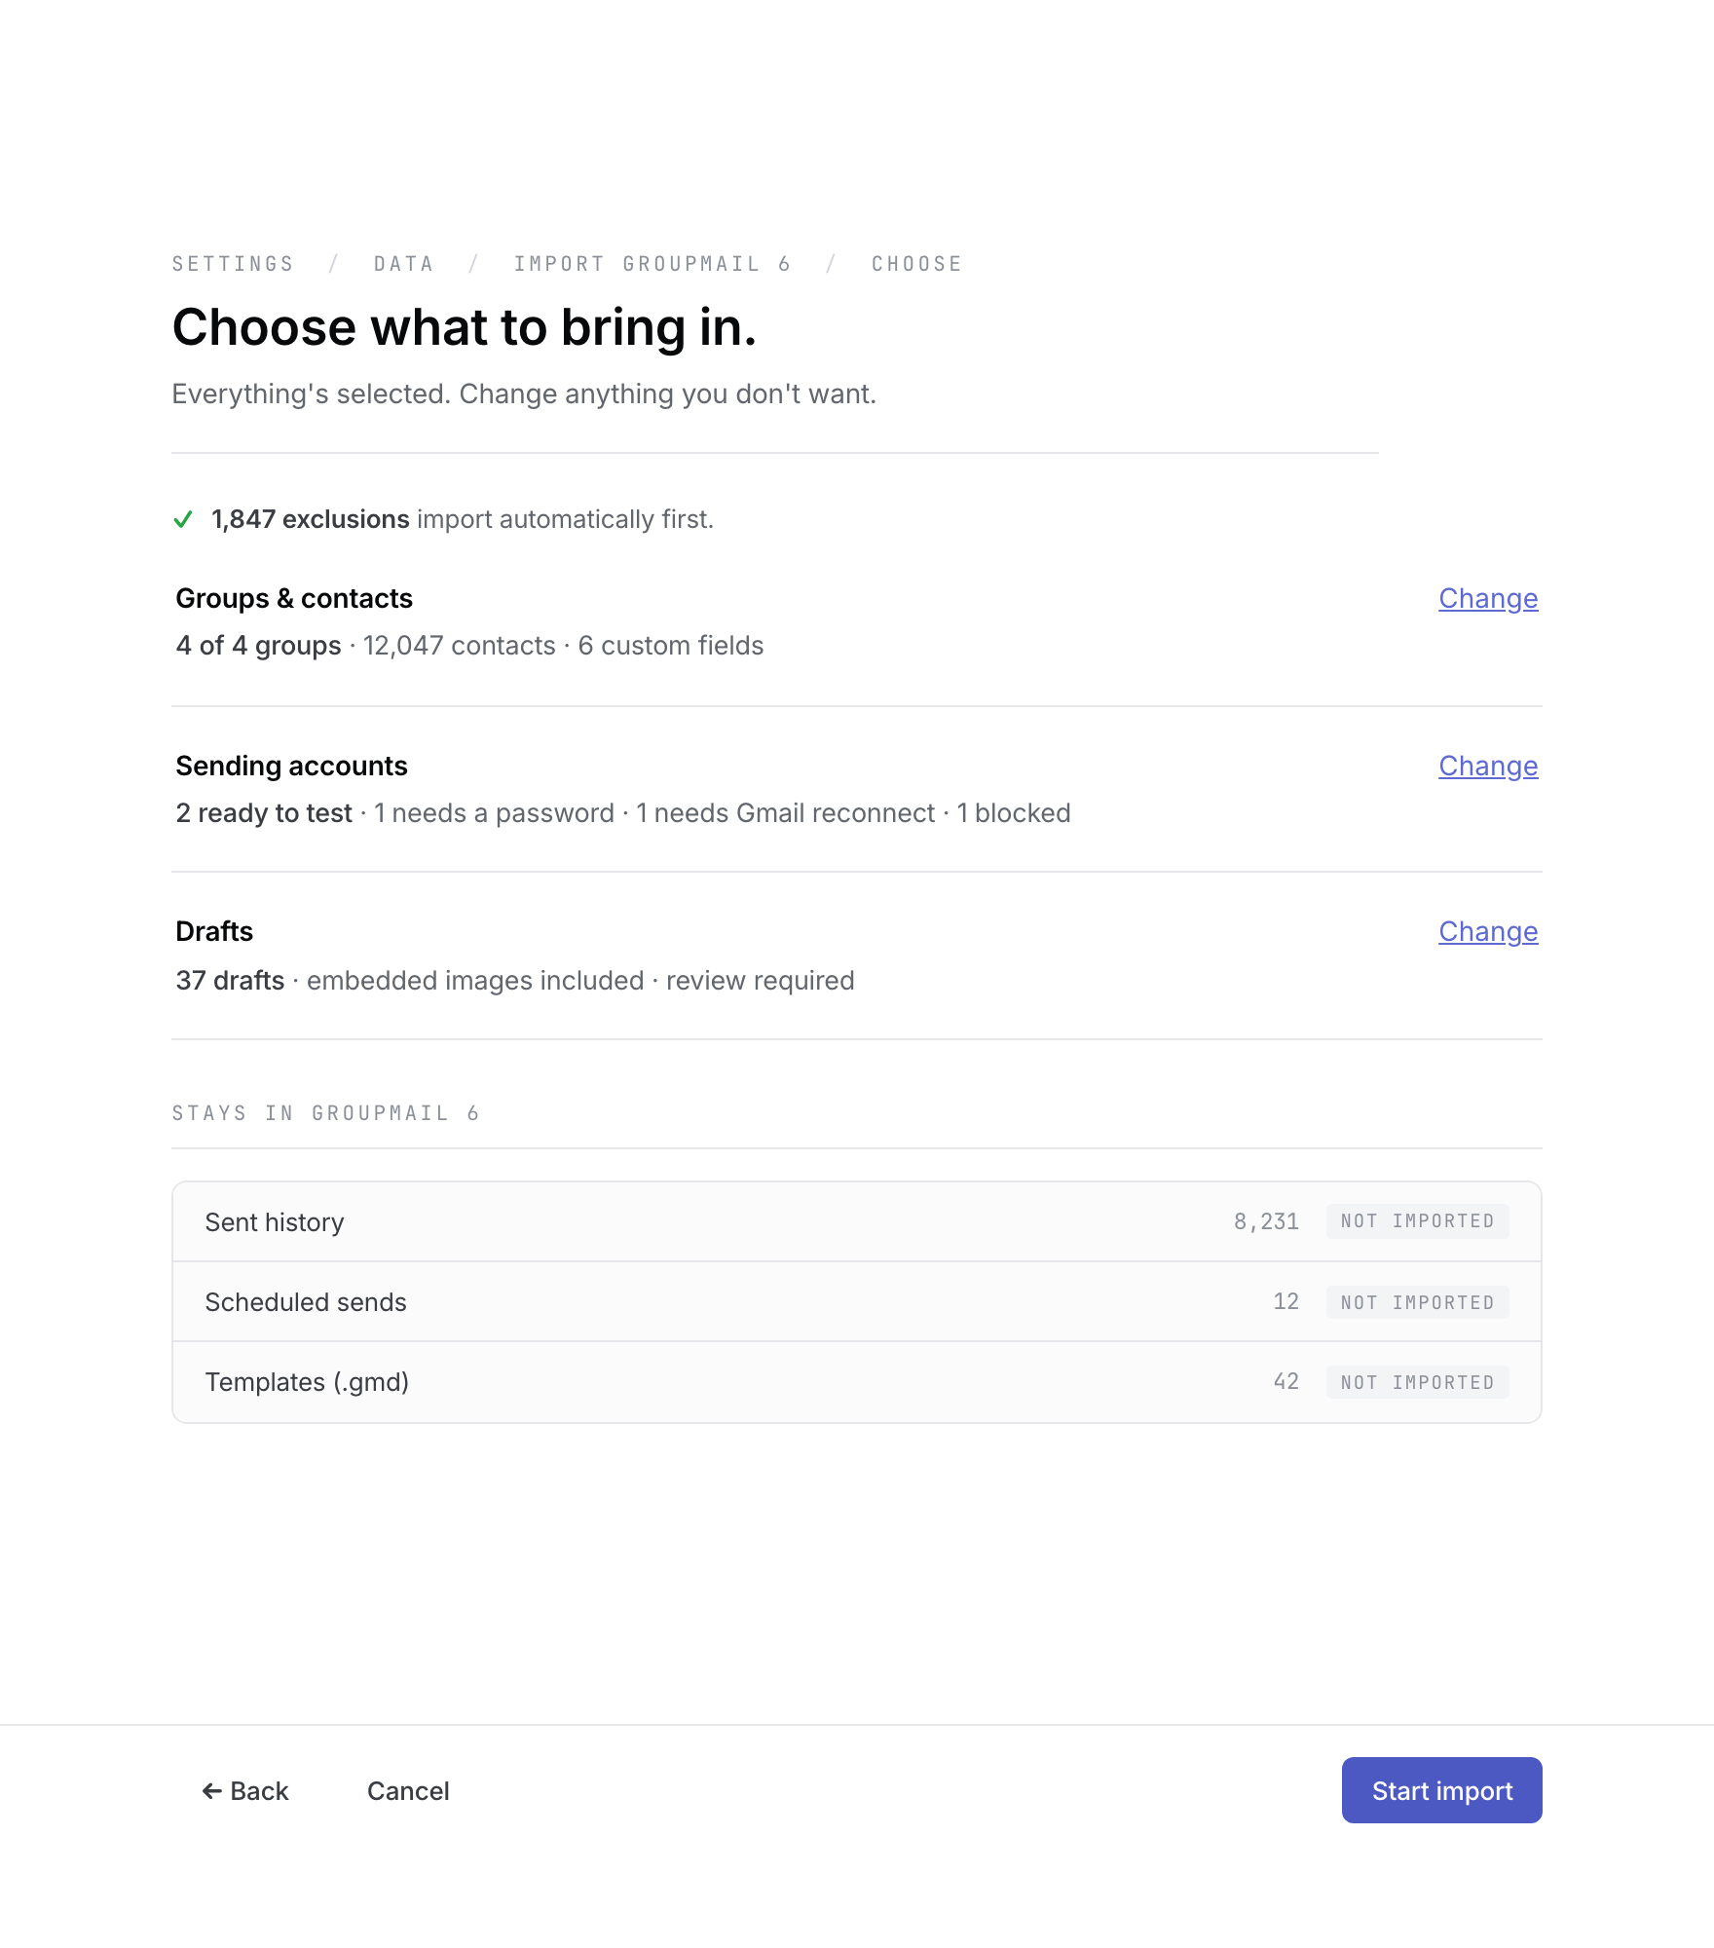Click the Choose breadcrumb
Screen dimensions: 1714x1948
click(916, 264)
